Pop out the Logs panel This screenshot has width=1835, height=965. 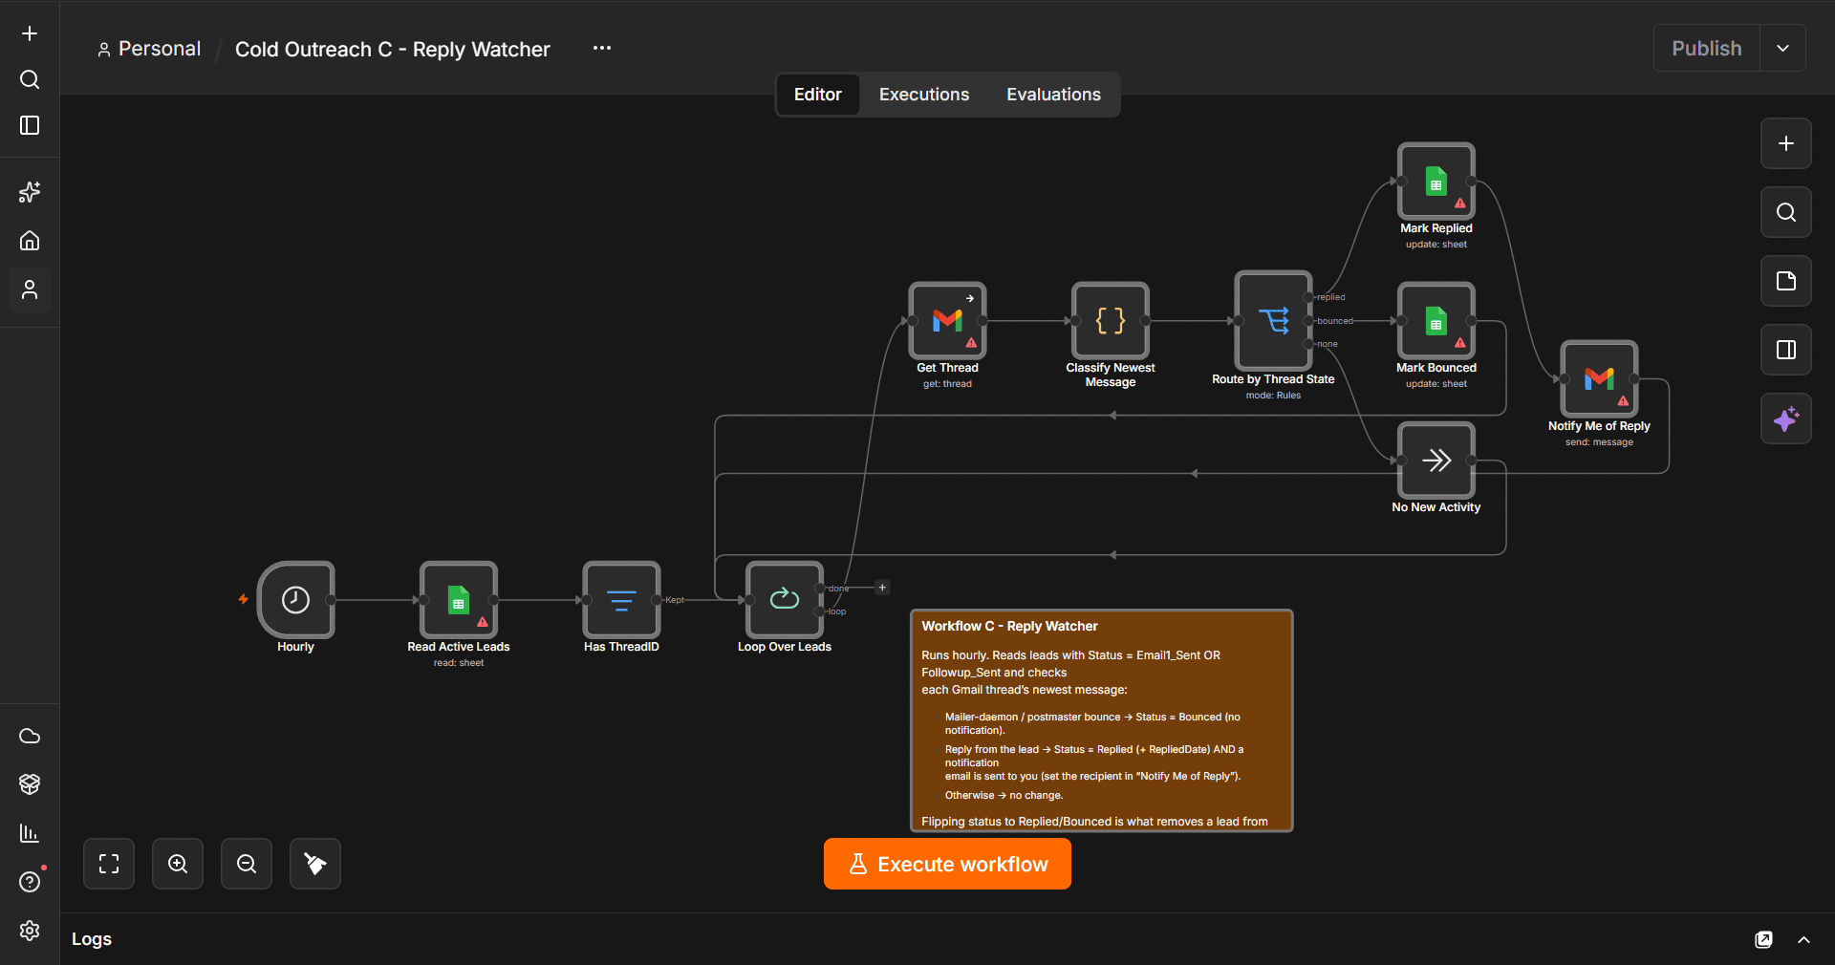(x=1764, y=939)
